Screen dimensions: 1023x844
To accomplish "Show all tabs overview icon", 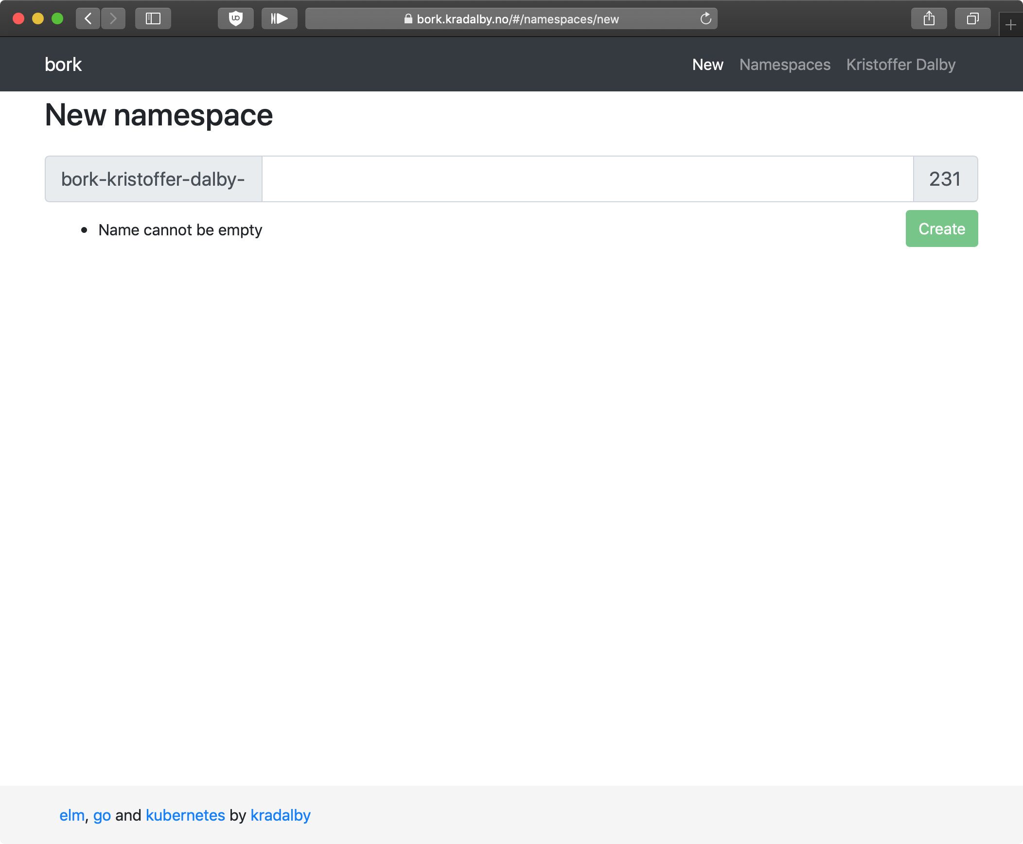I will click(972, 19).
